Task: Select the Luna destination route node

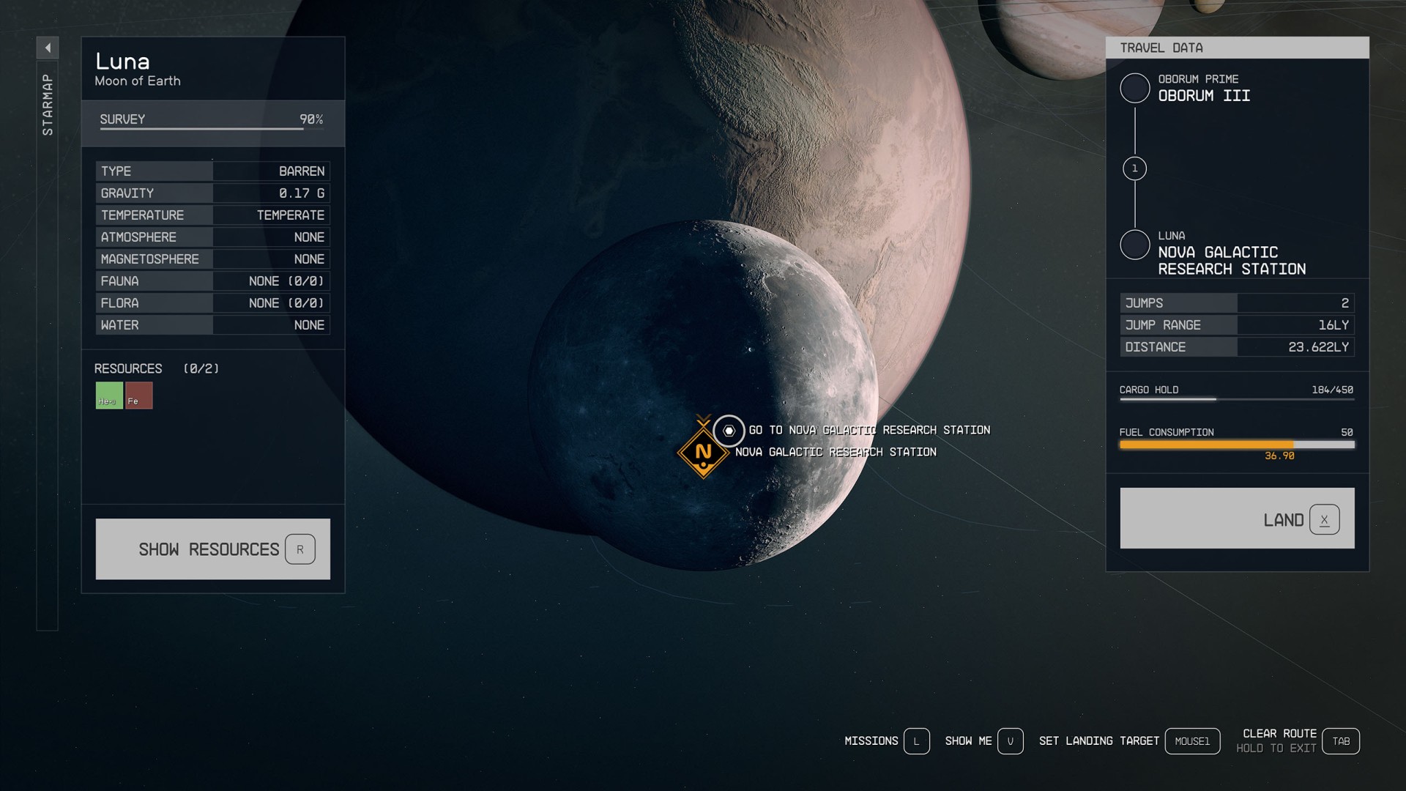Action: tap(1134, 245)
